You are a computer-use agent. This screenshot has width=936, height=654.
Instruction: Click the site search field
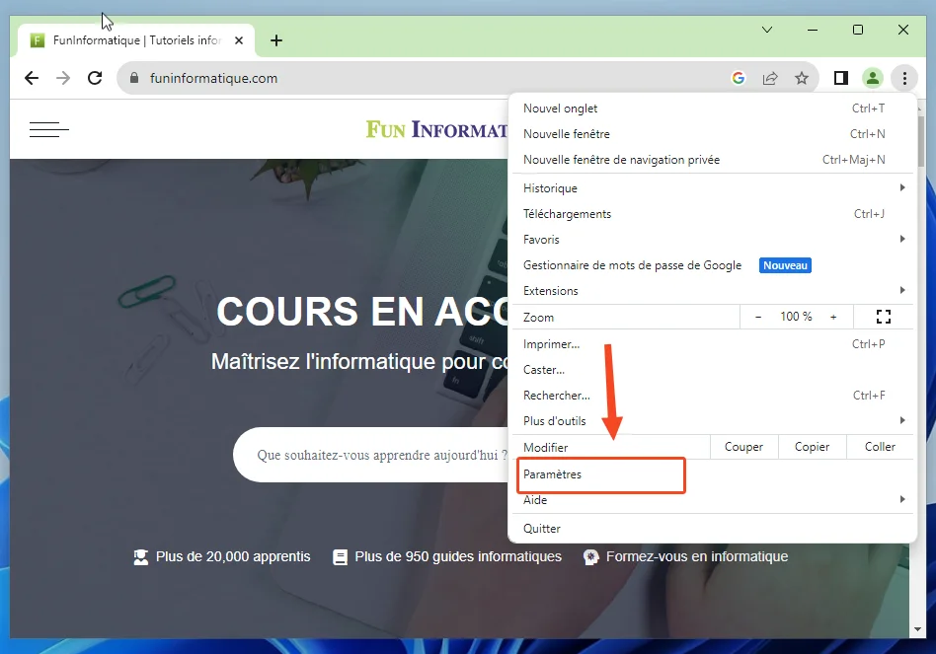(370, 455)
